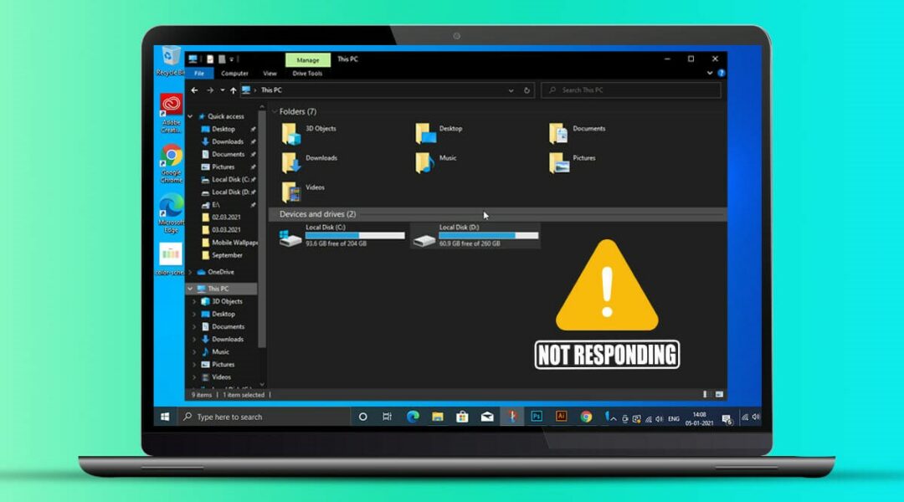Open the taskbar clock showing 14:08
Image resolution: width=904 pixels, height=502 pixels.
point(699,419)
